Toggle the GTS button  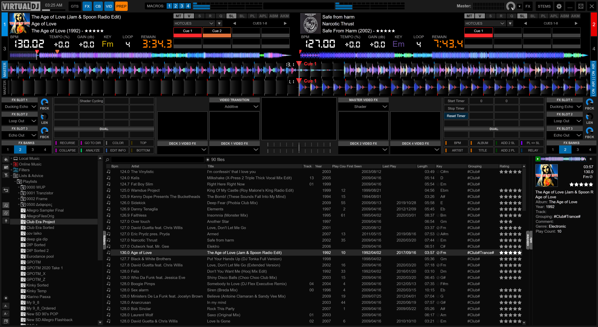tap(75, 6)
